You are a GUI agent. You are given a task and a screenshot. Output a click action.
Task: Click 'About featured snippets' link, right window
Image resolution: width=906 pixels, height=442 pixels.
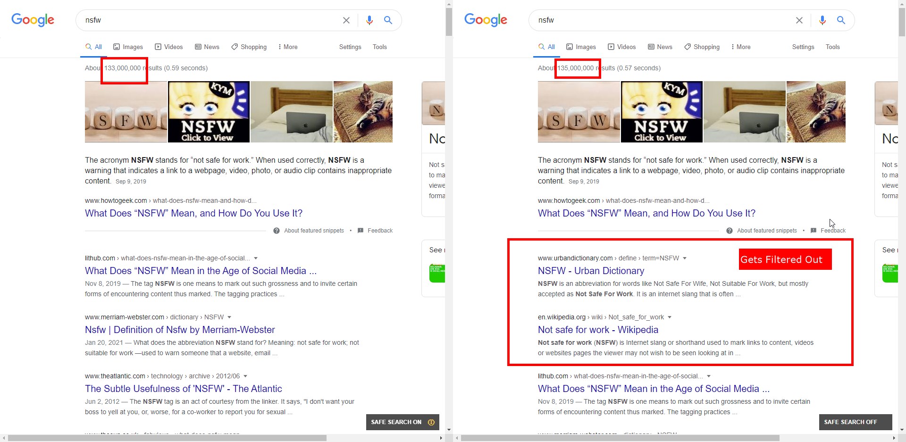(x=767, y=231)
